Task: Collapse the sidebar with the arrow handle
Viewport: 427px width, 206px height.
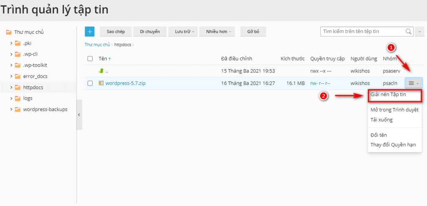Action: [x=79, y=115]
